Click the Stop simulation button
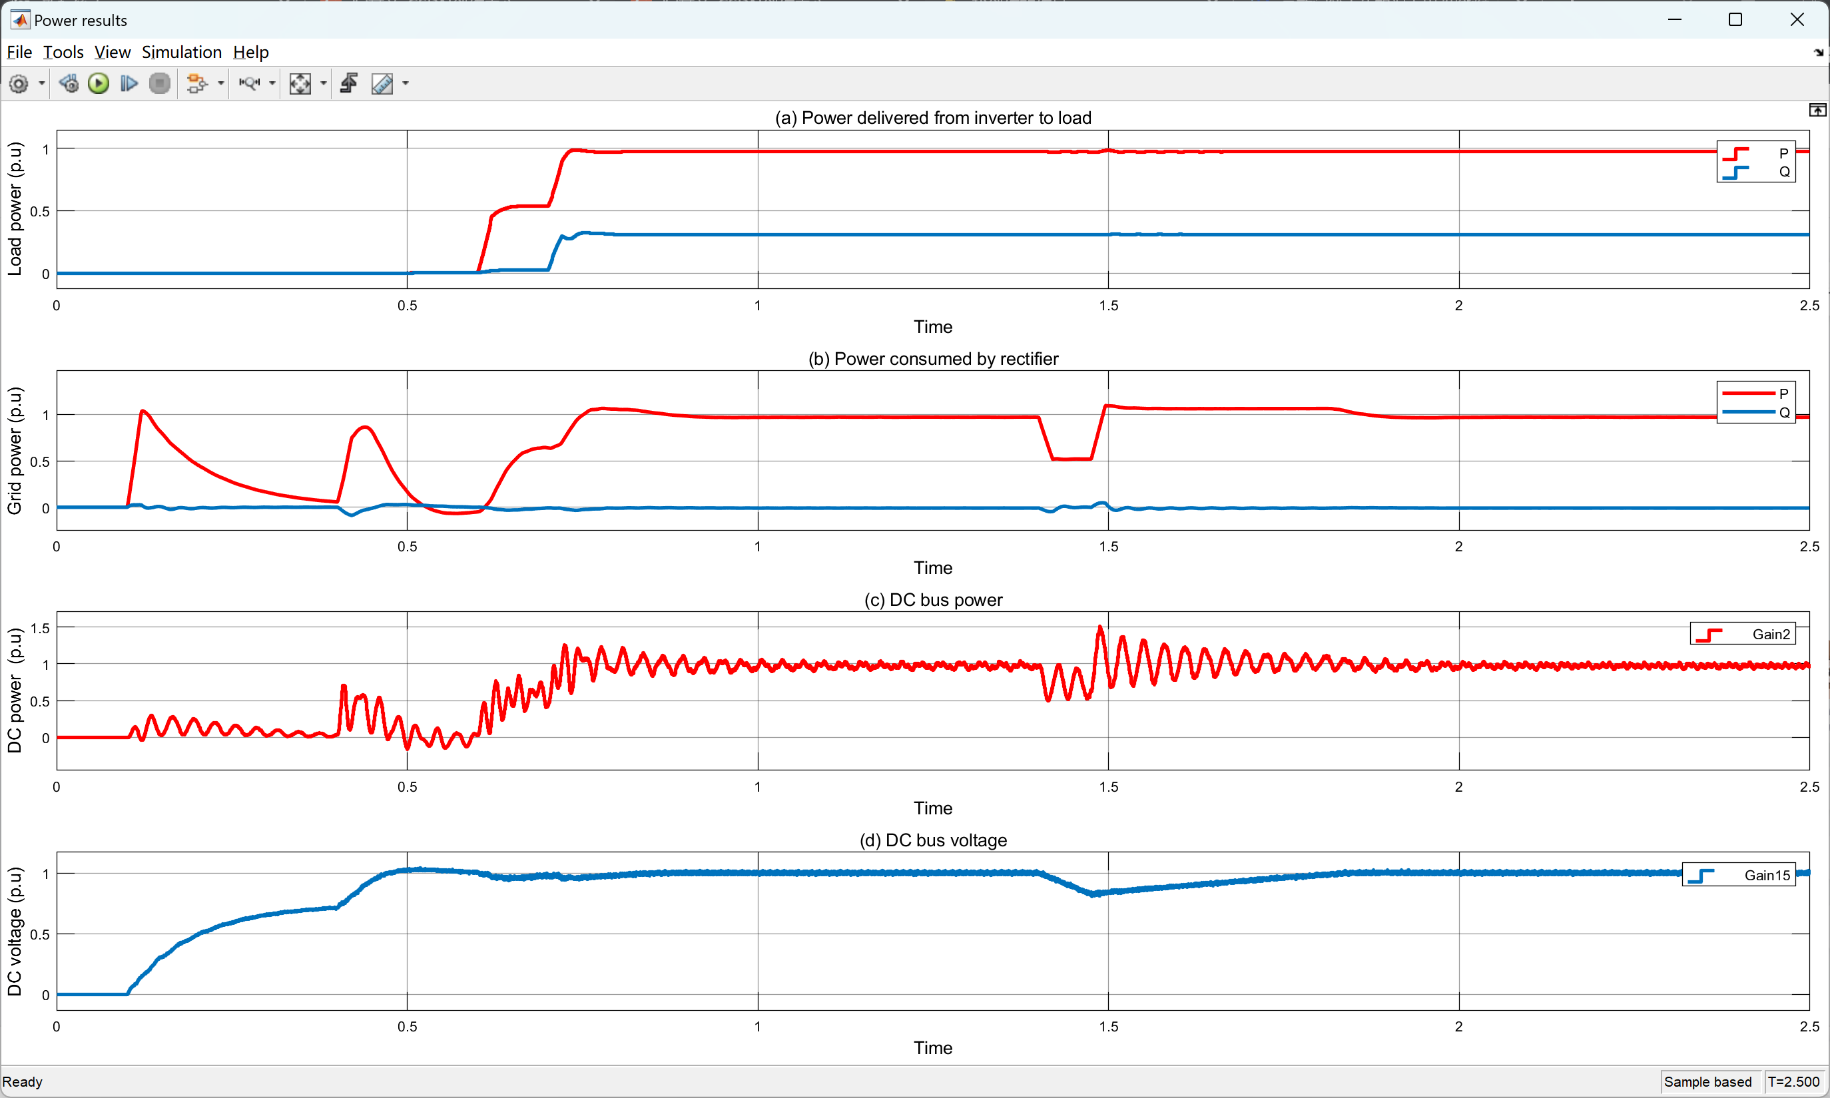The width and height of the screenshot is (1830, 1098). 159,84
